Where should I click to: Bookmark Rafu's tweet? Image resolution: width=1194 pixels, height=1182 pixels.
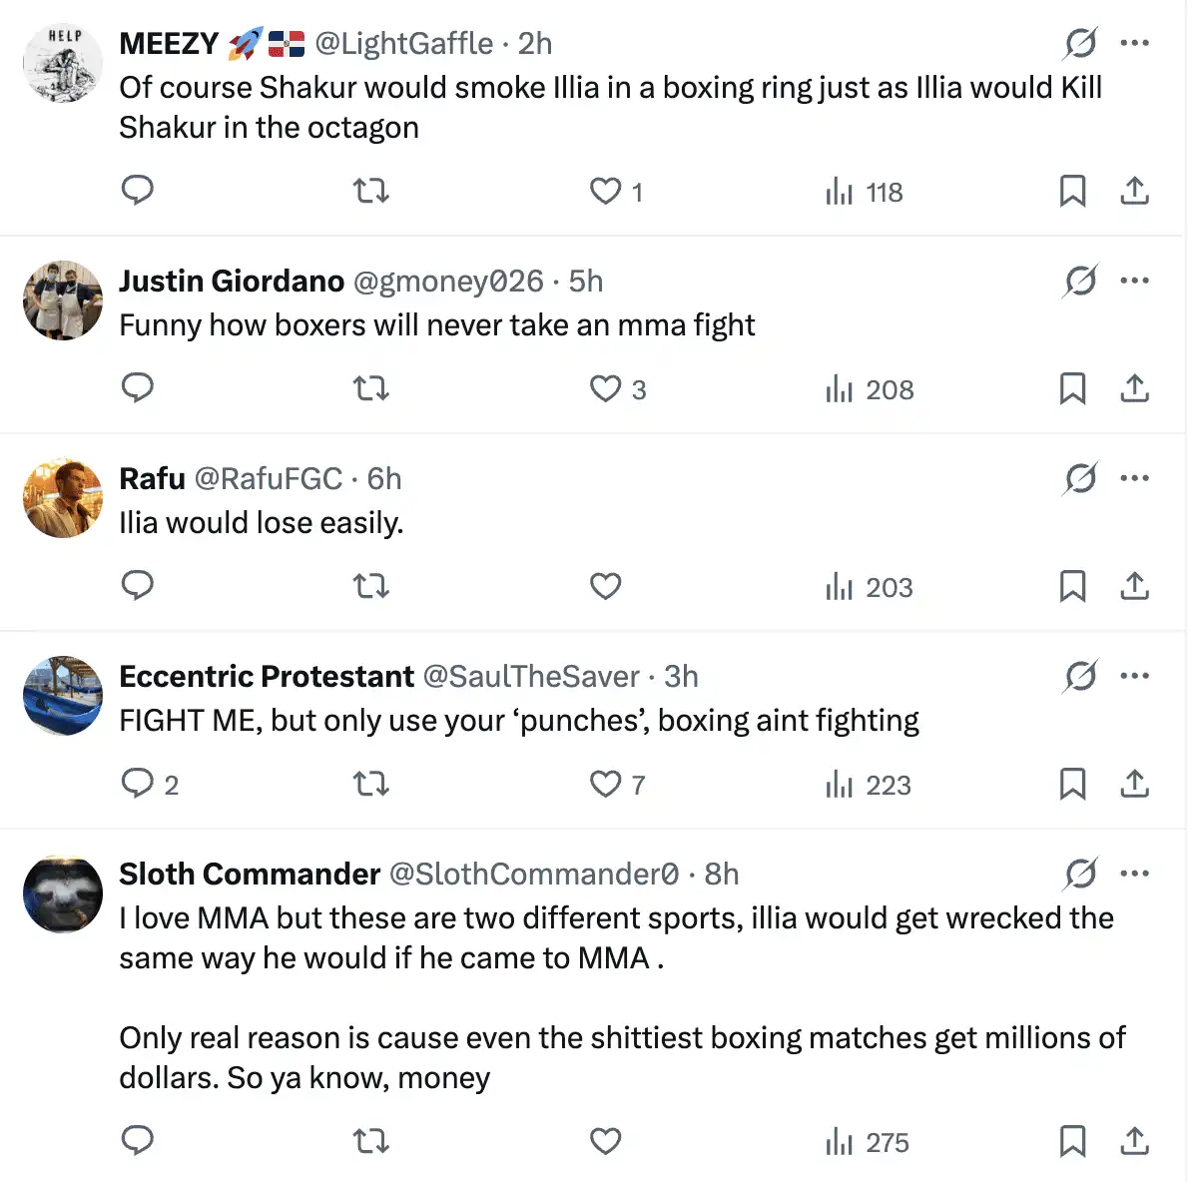point(1072,585)
